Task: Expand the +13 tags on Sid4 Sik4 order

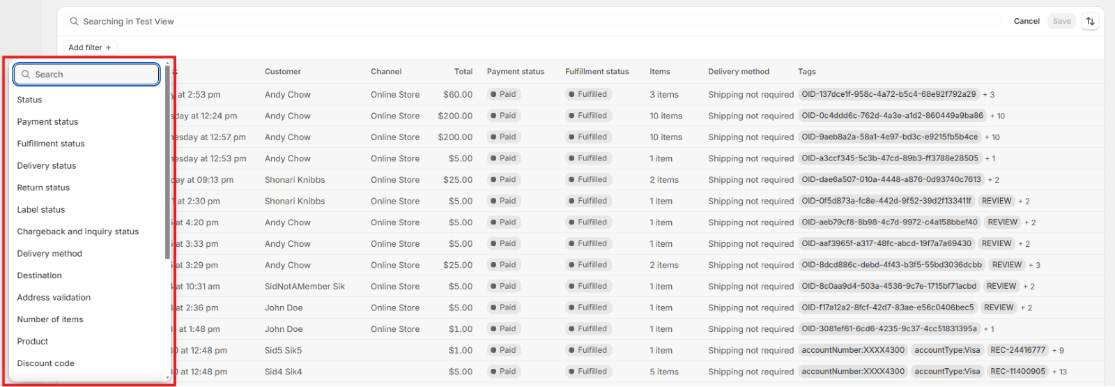Action: [x=1059, y=372]
